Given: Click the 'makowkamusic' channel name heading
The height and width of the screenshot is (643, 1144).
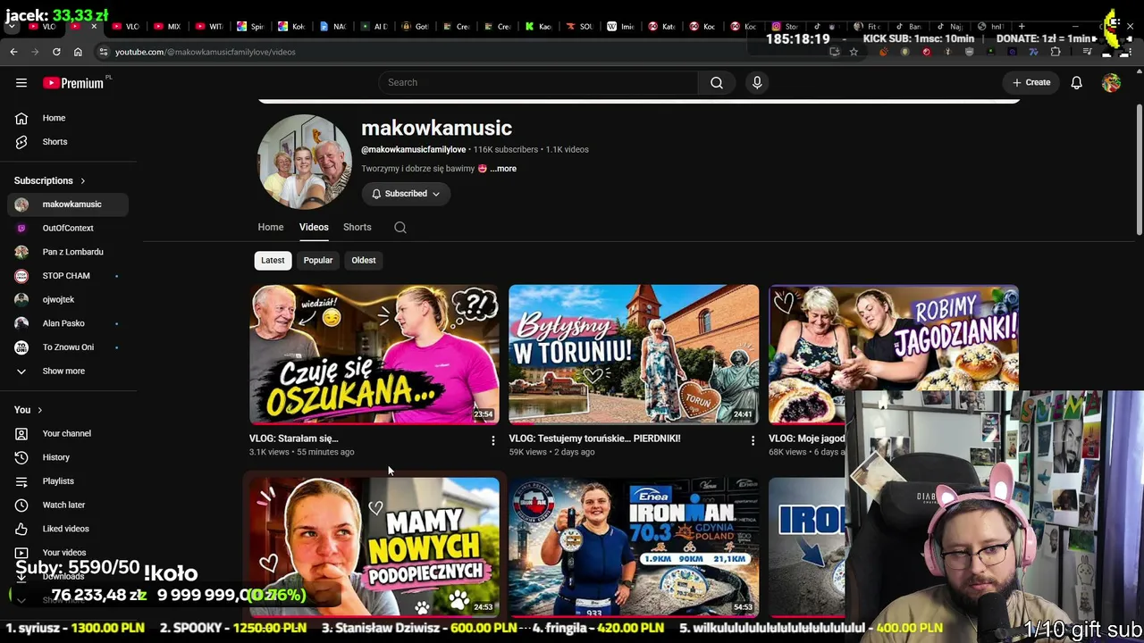Looking at the screenshot, I should tap(436, 129).
